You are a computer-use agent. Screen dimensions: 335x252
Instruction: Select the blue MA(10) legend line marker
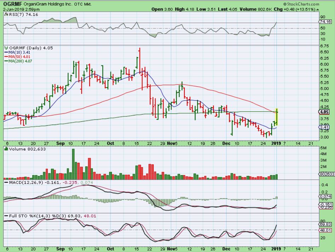click(x=6, y=52)
